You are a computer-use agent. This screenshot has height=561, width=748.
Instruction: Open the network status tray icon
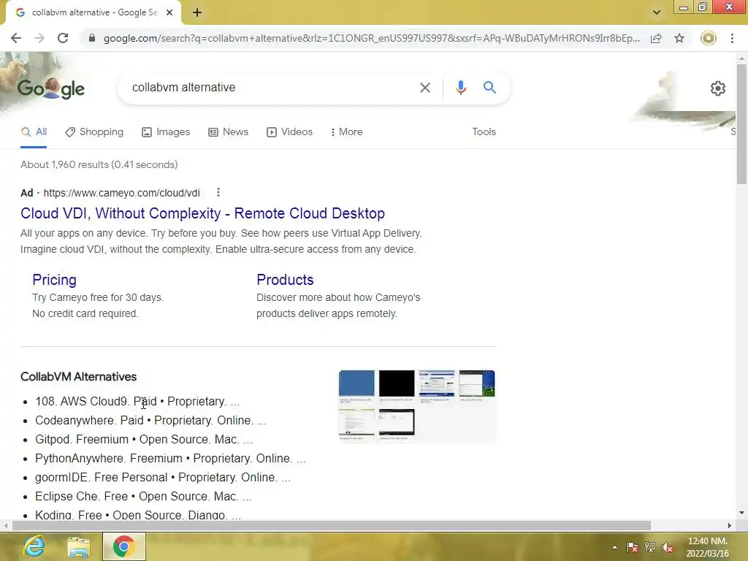649,547
